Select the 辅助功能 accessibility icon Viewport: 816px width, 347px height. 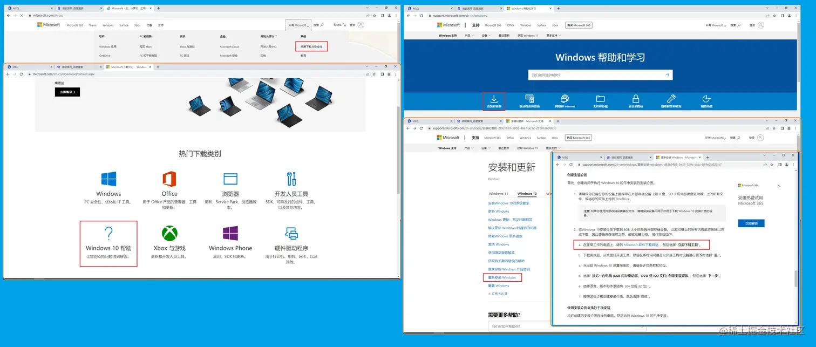point(706,100)
